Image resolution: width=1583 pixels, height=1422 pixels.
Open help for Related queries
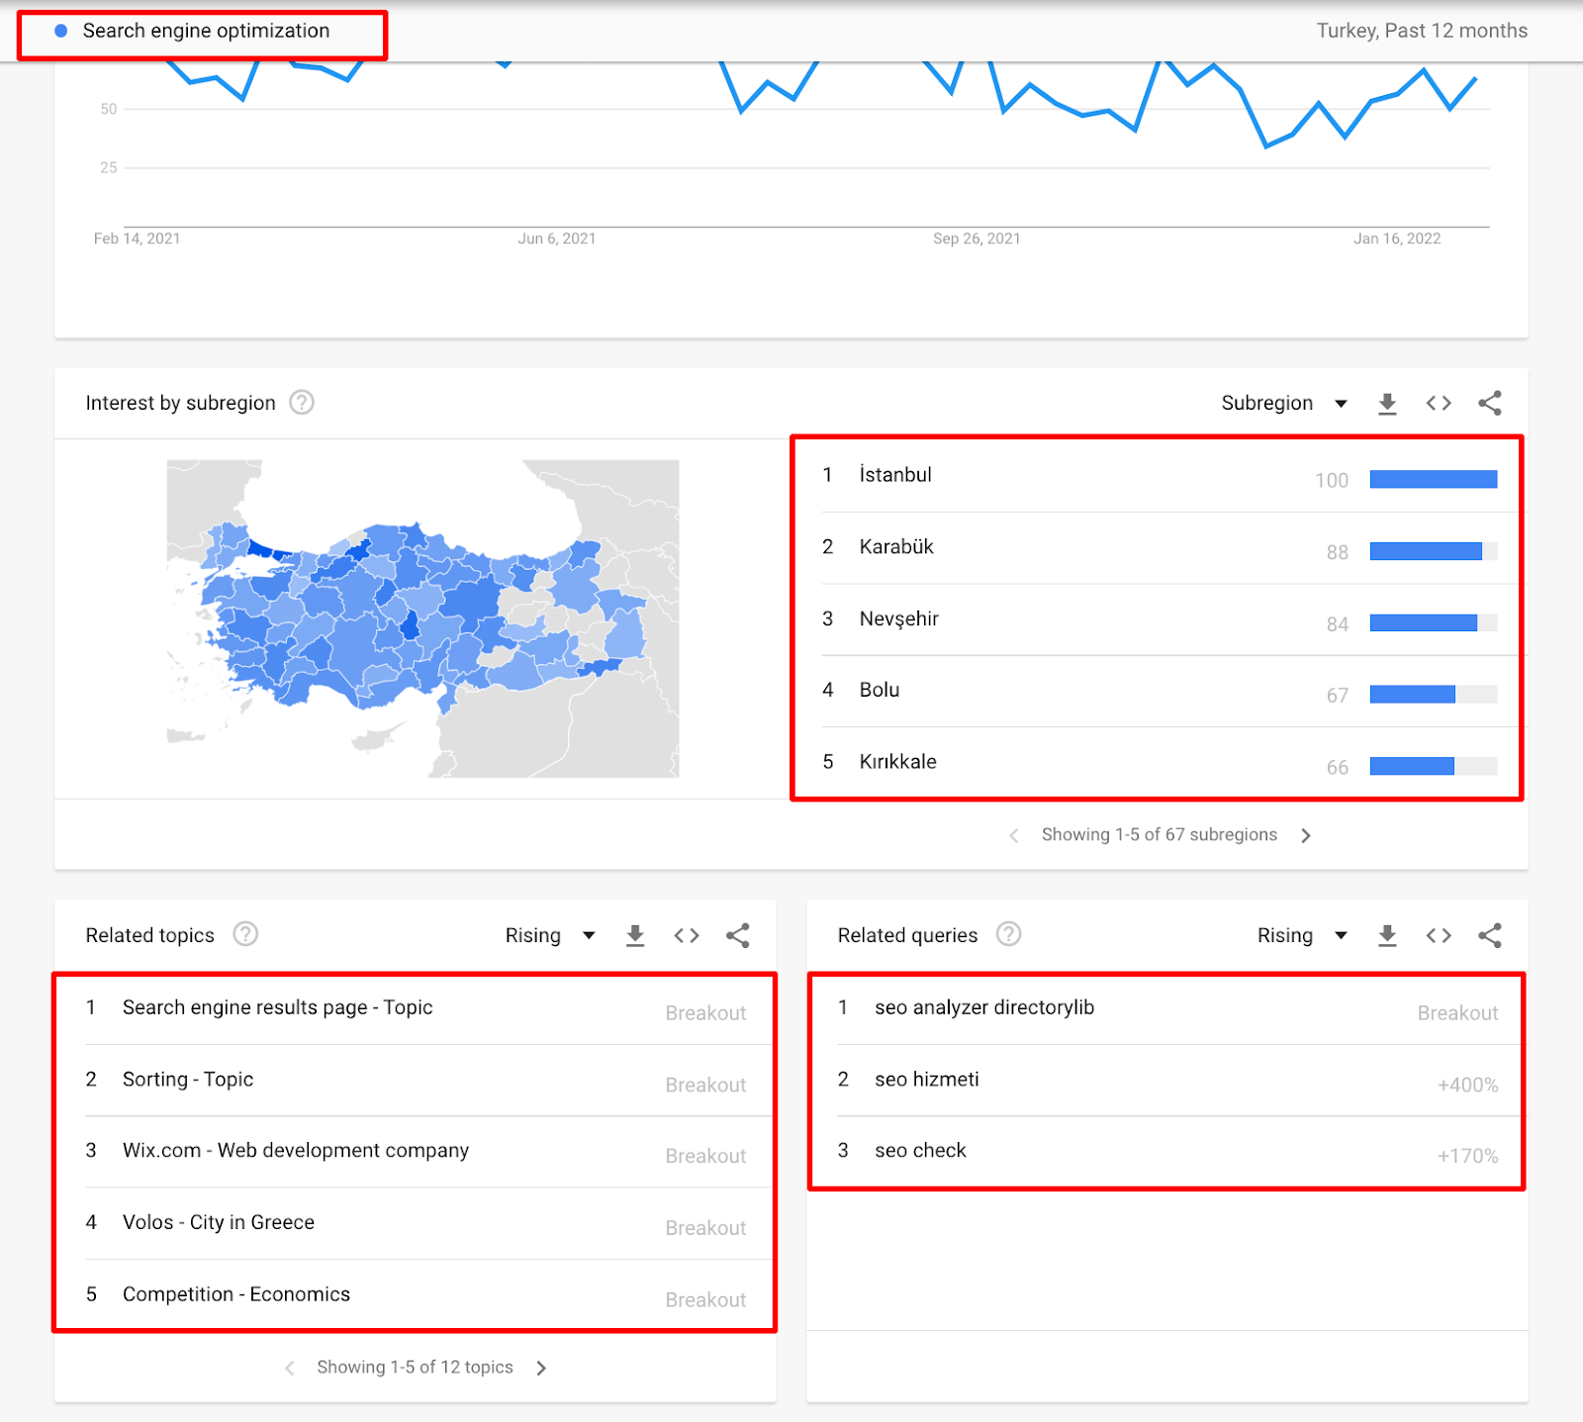(1008, 934)
